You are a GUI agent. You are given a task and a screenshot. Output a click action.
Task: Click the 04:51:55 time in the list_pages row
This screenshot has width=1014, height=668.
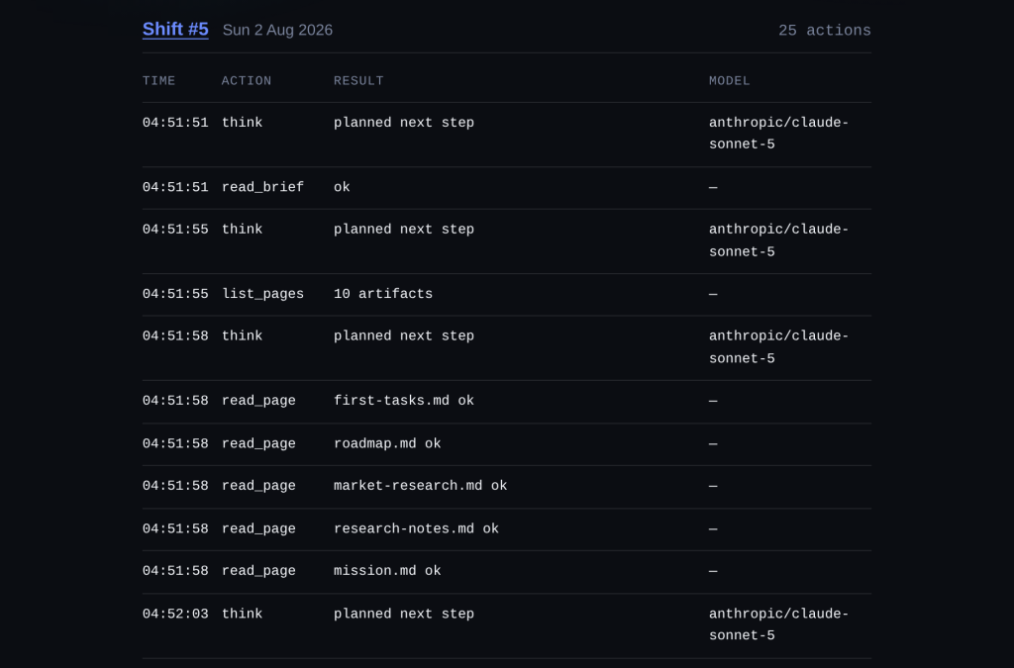(x=175, y=294)
